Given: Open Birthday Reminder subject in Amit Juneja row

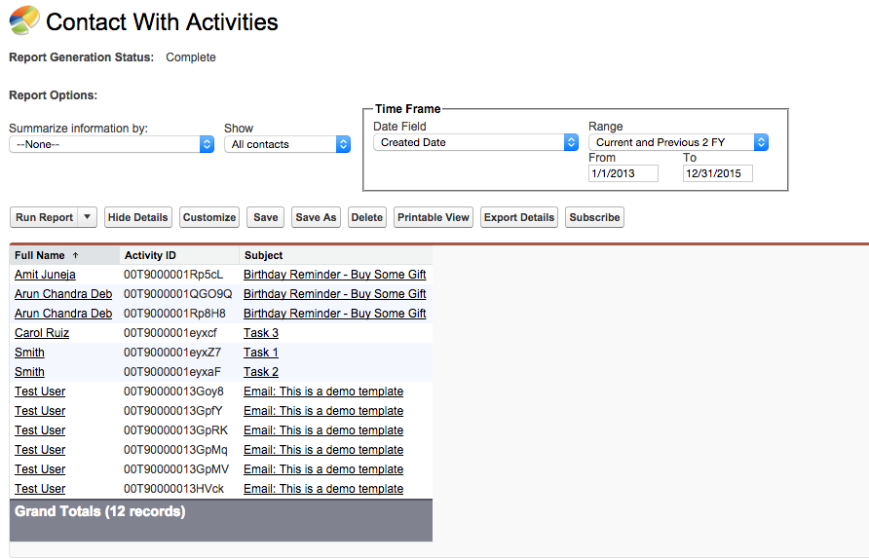Looking at the screenshot, I should (x=335, y=275).
